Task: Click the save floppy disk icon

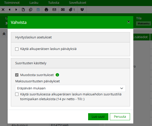Action: click(x=38, y=10)
